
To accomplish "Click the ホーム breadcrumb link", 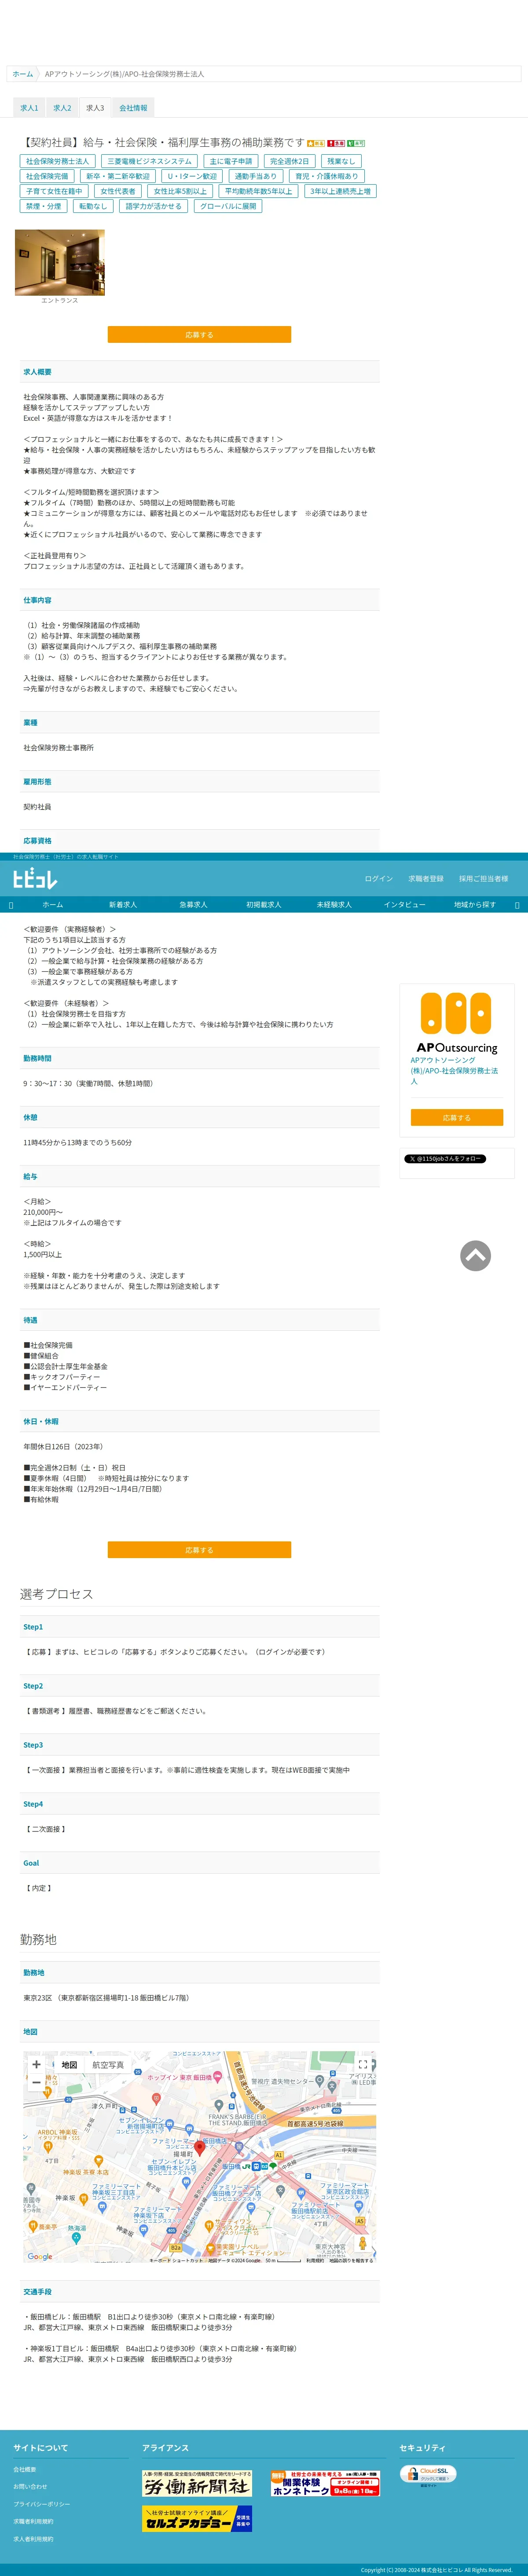I will pyautogui.click(x=22, y=74).
